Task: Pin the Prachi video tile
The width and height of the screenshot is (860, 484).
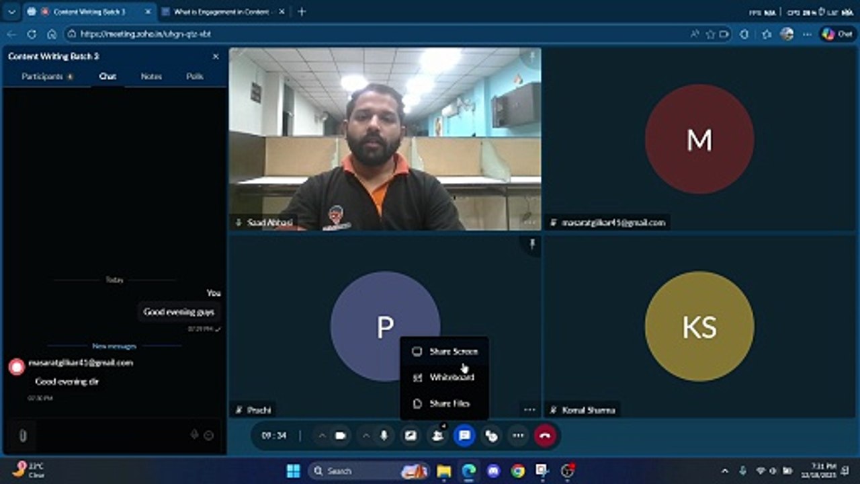Action: pyautogui.click(x=532, y=244)
